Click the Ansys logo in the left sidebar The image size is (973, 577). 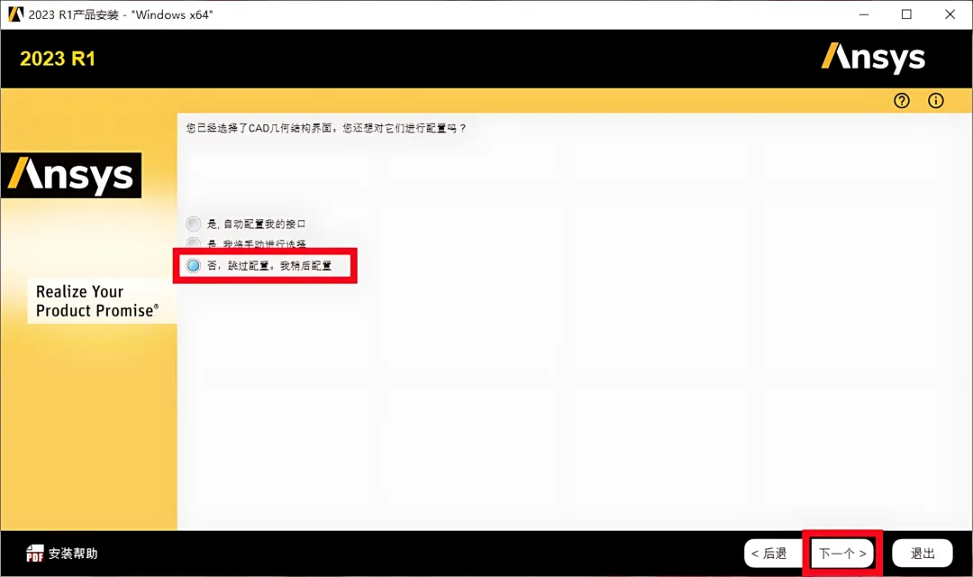tap(71, 175)
